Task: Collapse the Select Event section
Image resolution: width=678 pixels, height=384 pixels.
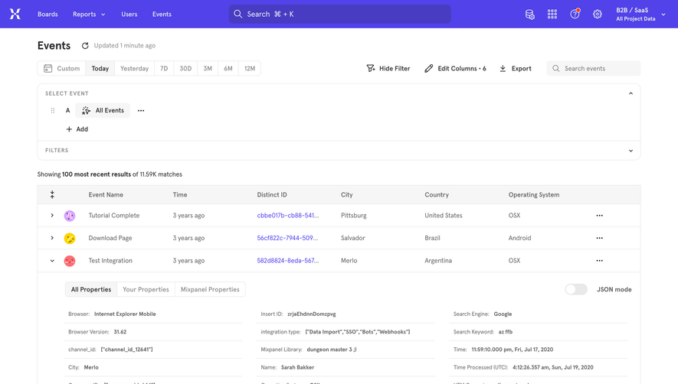Action: pyautogui.click(x=631, y=93)
